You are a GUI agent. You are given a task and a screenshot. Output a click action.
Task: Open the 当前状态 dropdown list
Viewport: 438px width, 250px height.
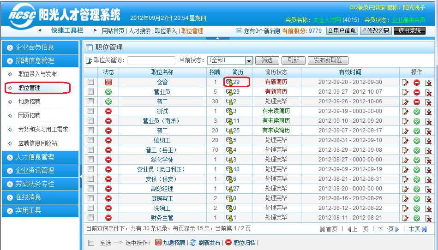point(249,60)
